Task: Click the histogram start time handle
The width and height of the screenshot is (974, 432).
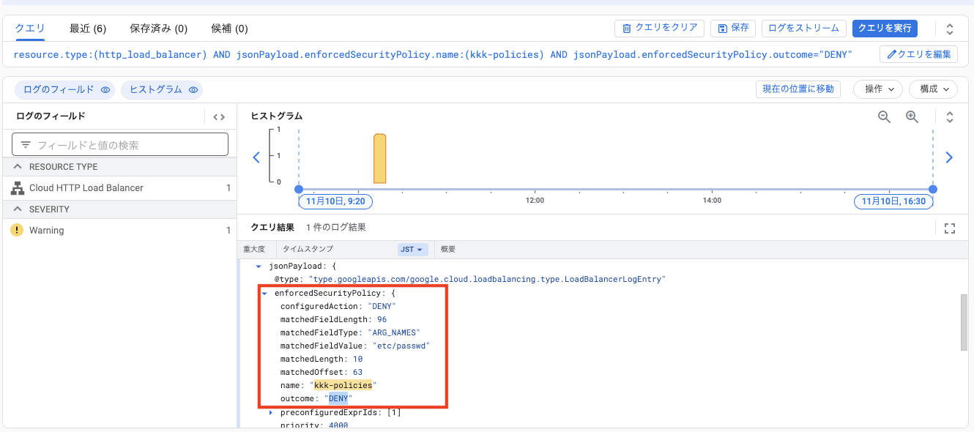Action: point(298,189)
